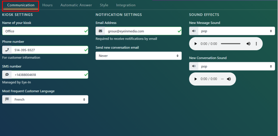Image resolution: width=278 pixels, height=136 pixels.
Task: Click the SMS speech bubble icon
Action: [7, 75]
